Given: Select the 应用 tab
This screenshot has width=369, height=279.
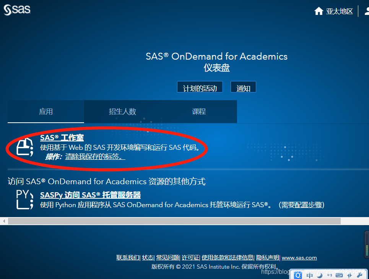Looking at the screenshot, I should click(46, 112).
